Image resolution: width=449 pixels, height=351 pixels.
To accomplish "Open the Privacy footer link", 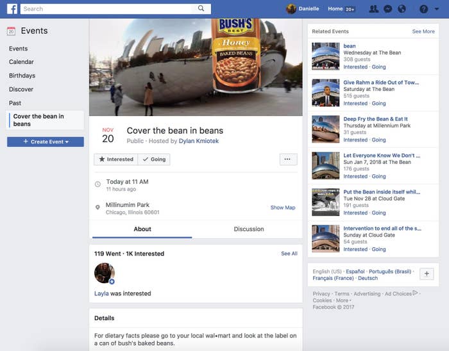I will tap(321, 293).
